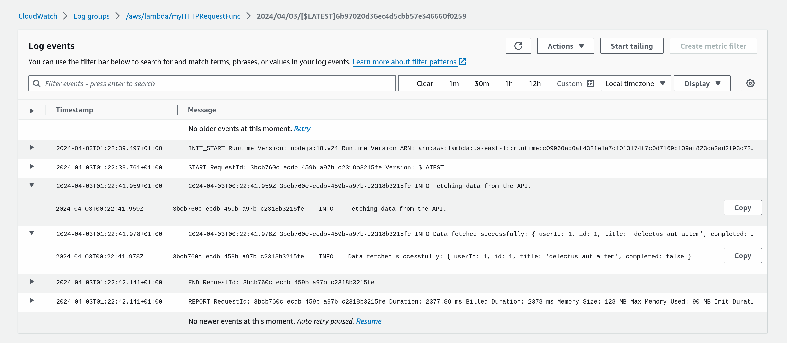Expand the END RequestId log row
The width and height of the screenshot is (787, 343).
pyautogui.click(x=32, y=281)
